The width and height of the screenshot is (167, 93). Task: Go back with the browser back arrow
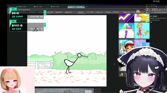click(9, 10)
